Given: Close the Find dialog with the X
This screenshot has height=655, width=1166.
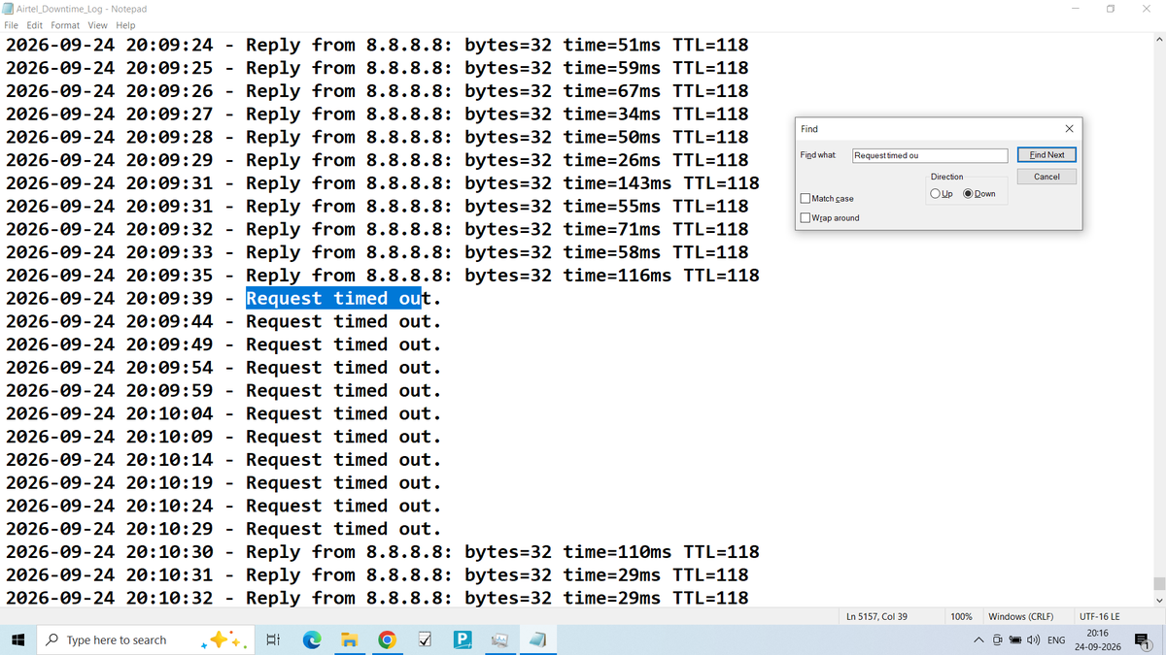Looking at the screenshot, I should (1069, 128).
